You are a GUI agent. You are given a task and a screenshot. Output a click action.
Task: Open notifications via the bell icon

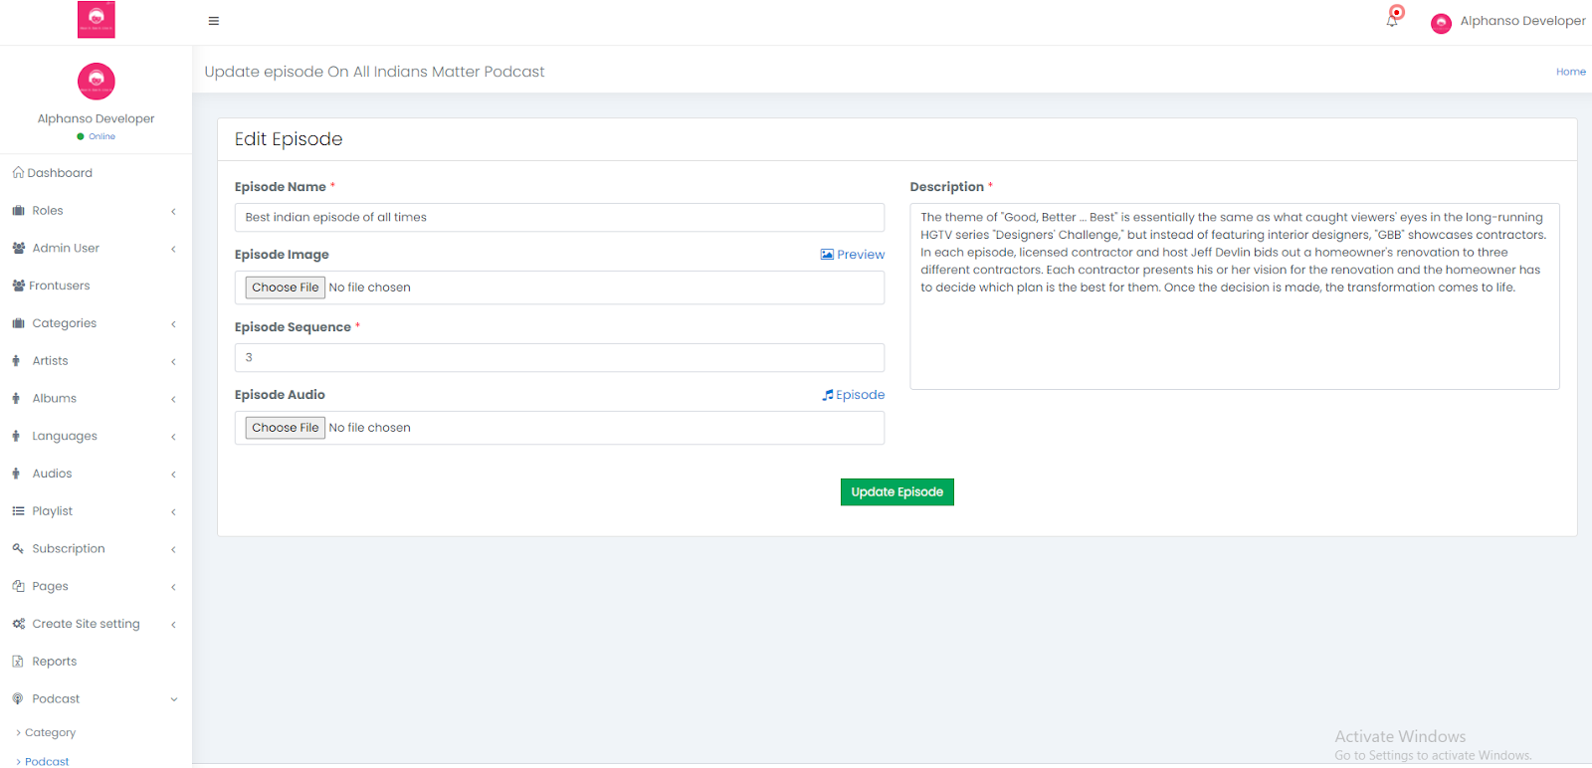[1393, 20]
